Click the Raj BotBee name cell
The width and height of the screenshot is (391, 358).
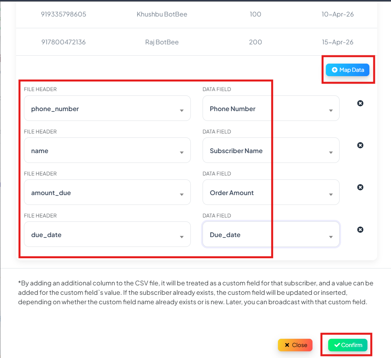point(162,42)
